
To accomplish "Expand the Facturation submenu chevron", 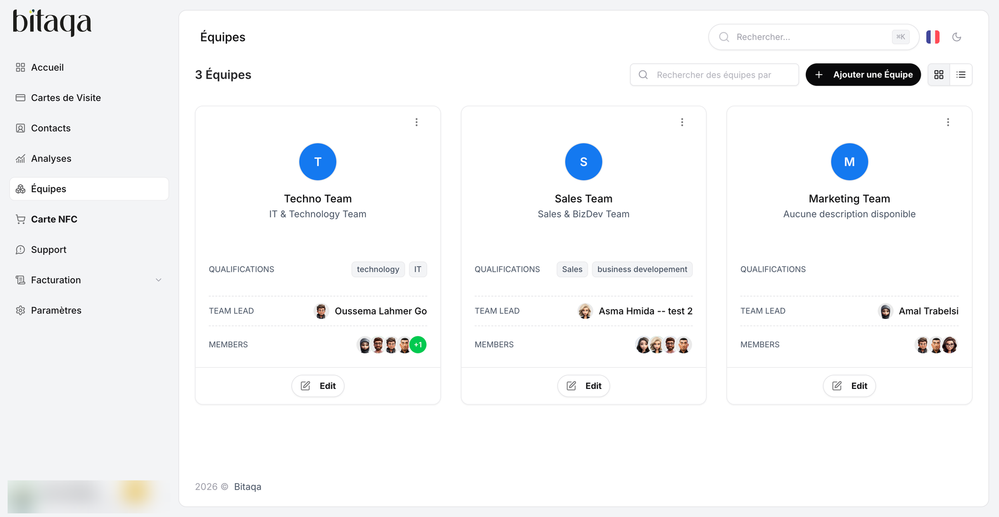I will [x=159, y=280].
